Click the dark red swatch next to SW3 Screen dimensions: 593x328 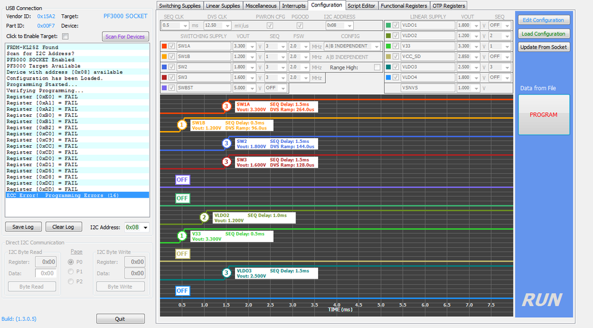pyautogui.click(x=164, y=78)
